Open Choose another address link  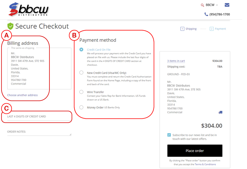[x=22, y=95]
